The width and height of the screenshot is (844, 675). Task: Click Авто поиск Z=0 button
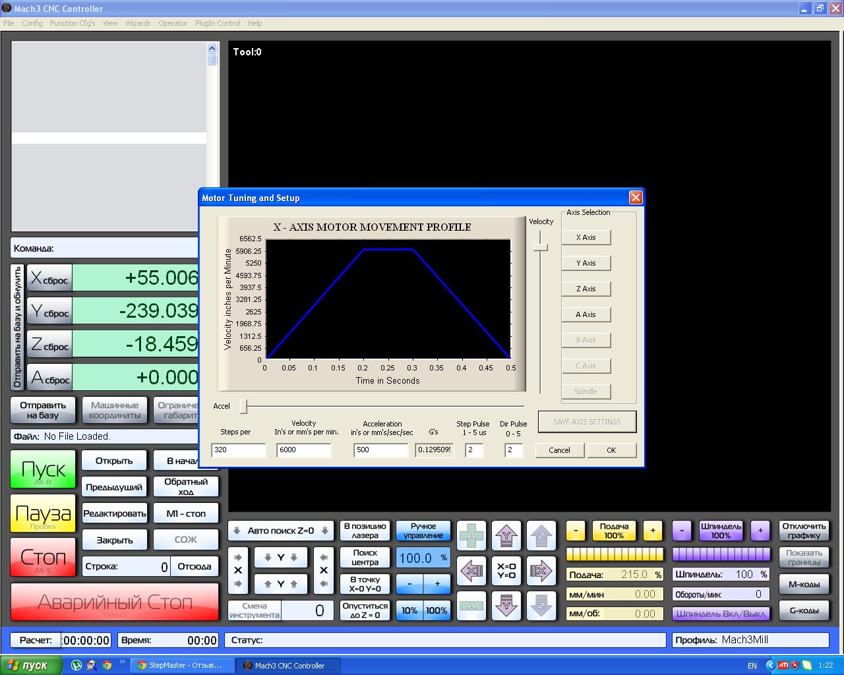(x=281, y=531)
